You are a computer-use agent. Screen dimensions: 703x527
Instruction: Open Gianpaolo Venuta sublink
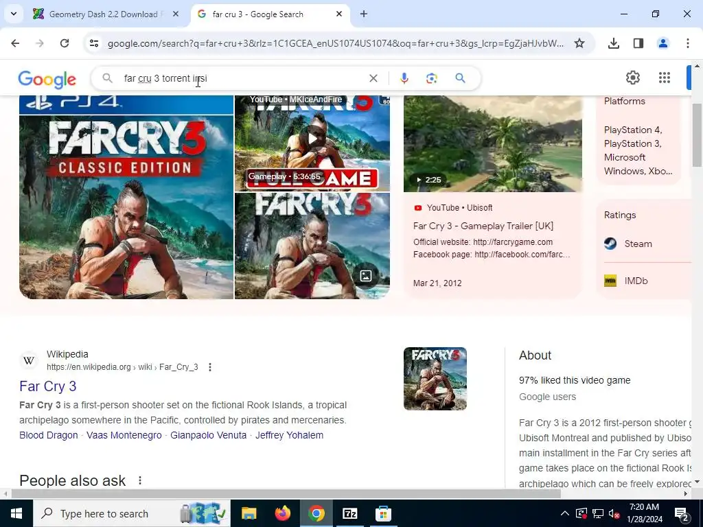209,435
